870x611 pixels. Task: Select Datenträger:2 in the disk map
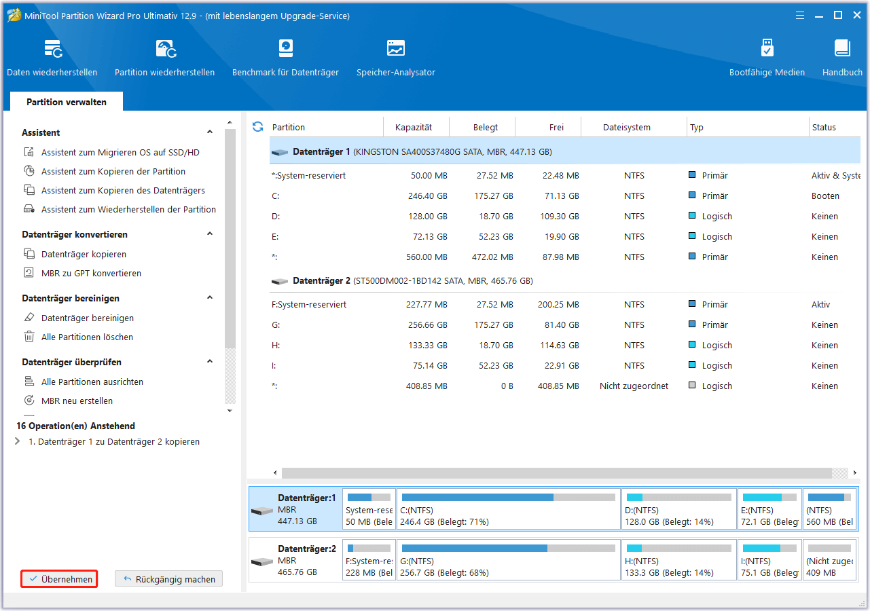295,559
